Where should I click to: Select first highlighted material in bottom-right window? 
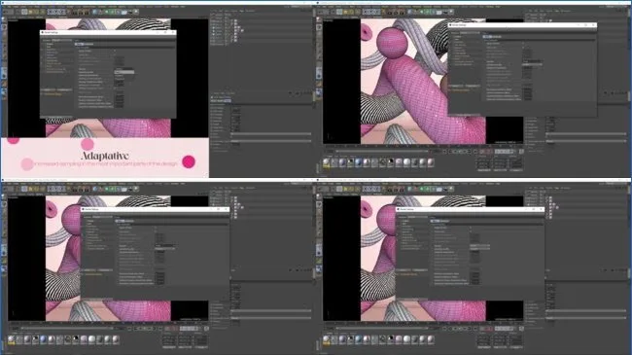pyautogui.click(x=327, y=339)
